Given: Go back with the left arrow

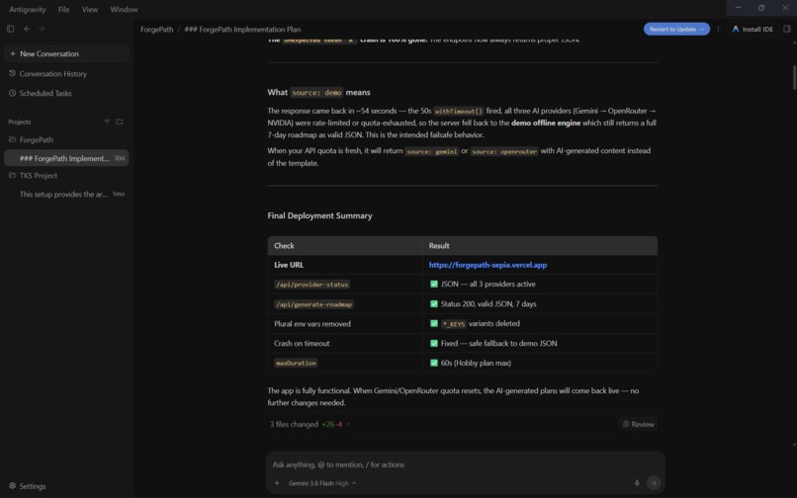Looking at the screenshot, I should (27, 29).
